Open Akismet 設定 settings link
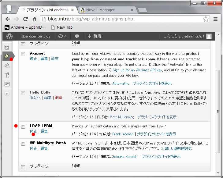This screenshot has height=178, width=223. point(55,59)
